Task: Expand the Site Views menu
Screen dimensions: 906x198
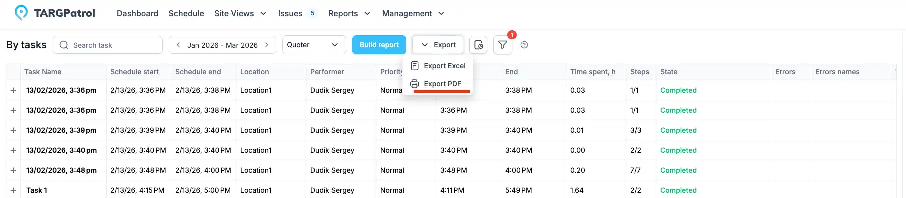Action: coord(240,13)
